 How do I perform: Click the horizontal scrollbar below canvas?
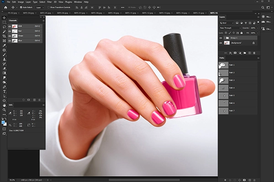point(144,180)
